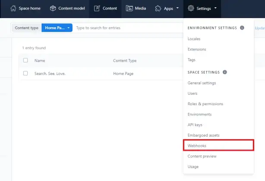Open Roles & permissions menu entry
Image resolution: width=265 pixels, height=181 pixels.
coord(205,104)
